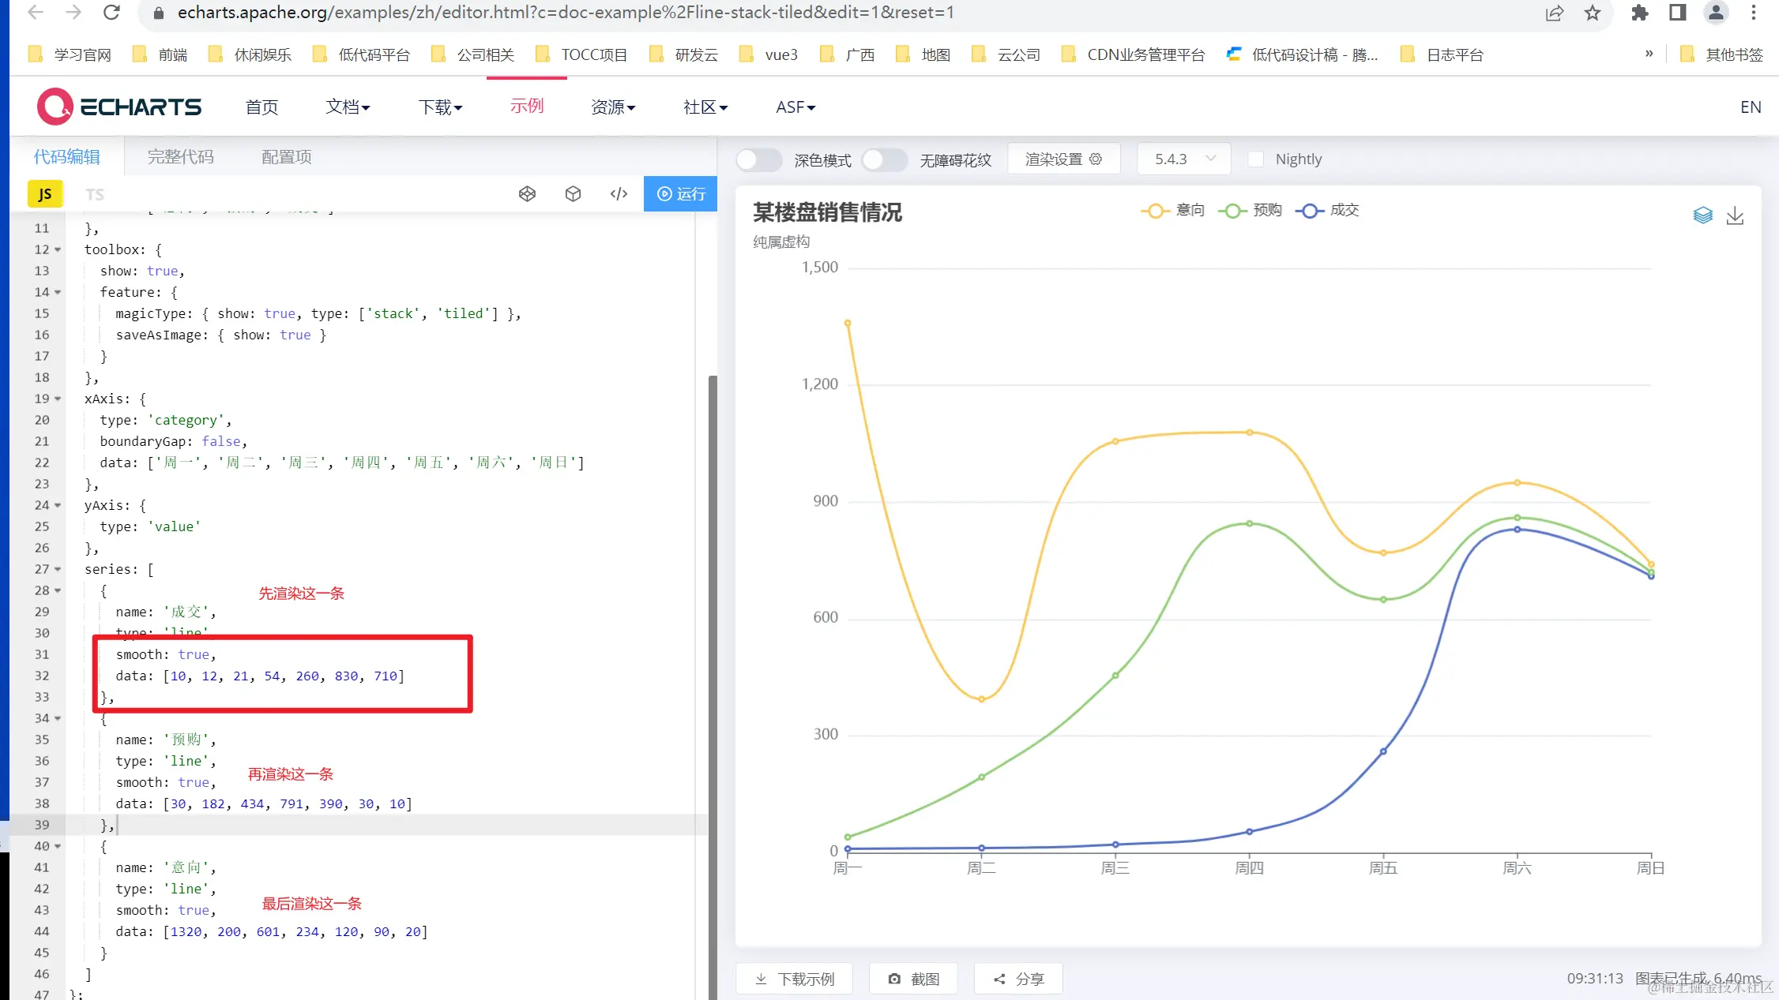
Task: Click the code brackets icon
Action: [619, 194]
